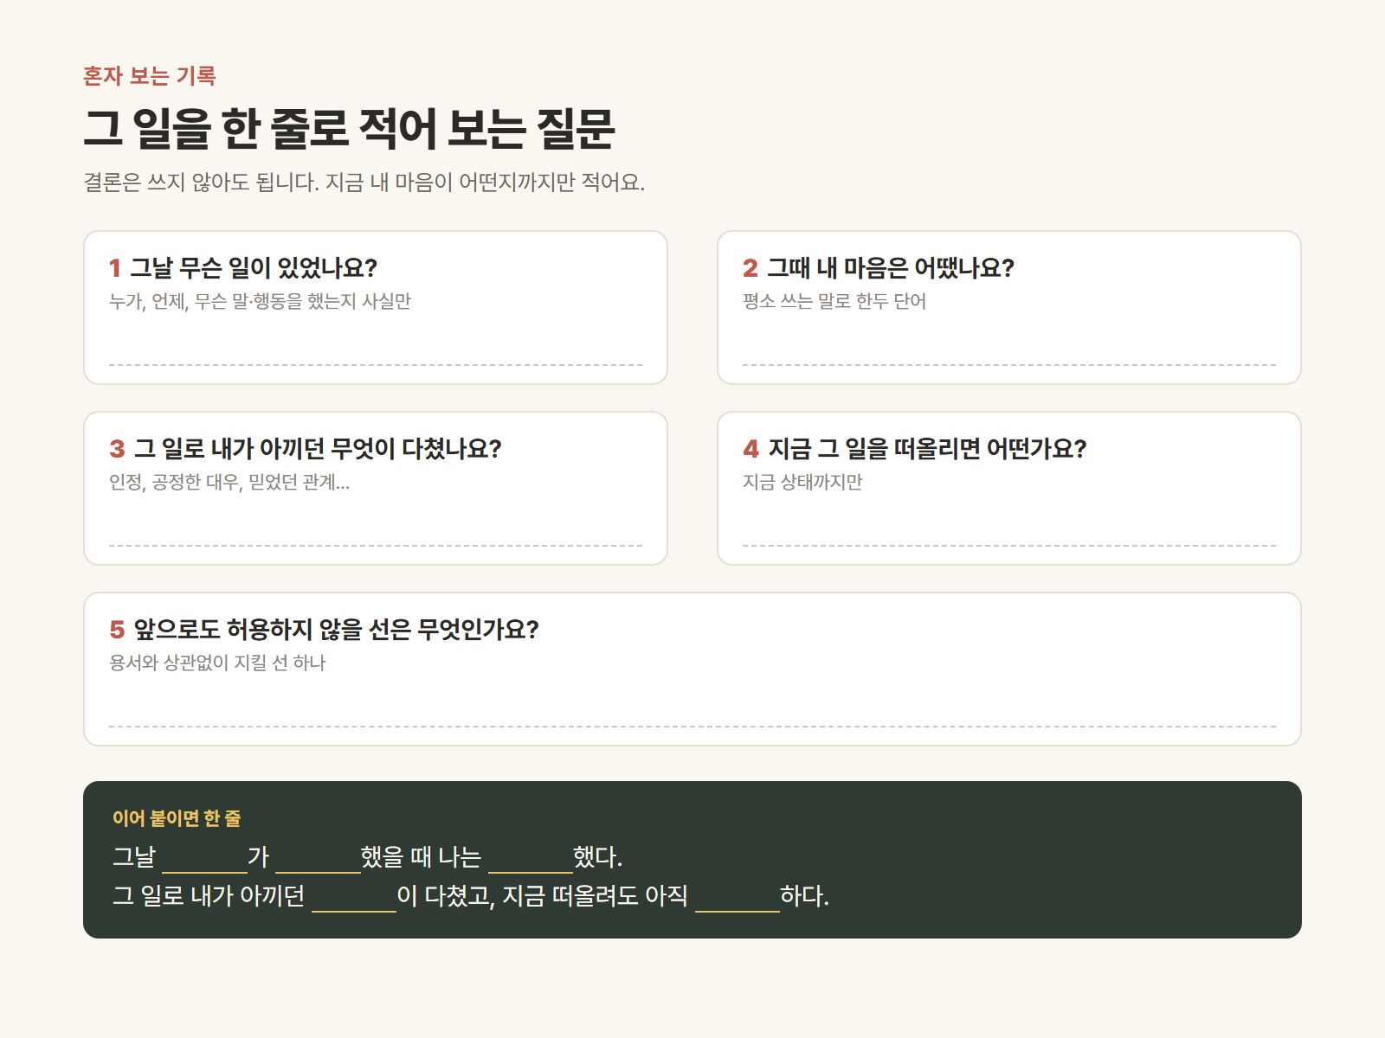The image size is (1385, 1038).
Task: Click the text '그 일로 내가 아끼던' in the summary
Action: 209,896
